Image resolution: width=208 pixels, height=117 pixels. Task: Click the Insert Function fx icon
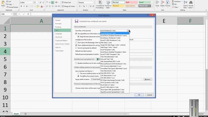tap(28, 14)
